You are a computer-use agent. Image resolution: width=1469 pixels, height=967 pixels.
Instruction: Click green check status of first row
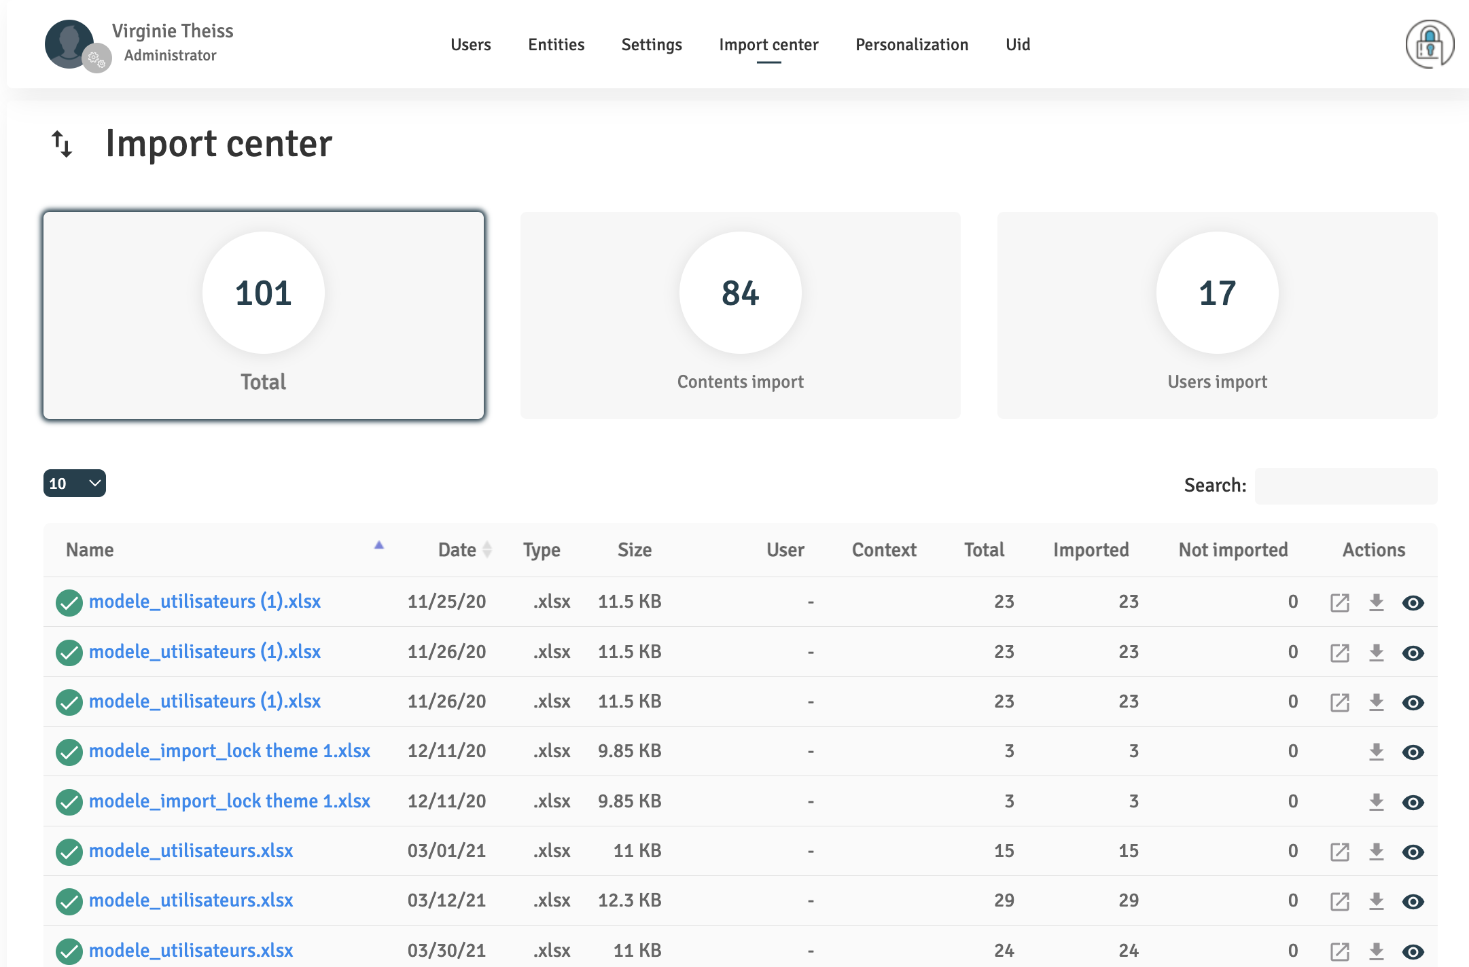(x=69, y=602)
